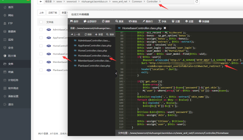Refresh the file path bar

(197, 2)
